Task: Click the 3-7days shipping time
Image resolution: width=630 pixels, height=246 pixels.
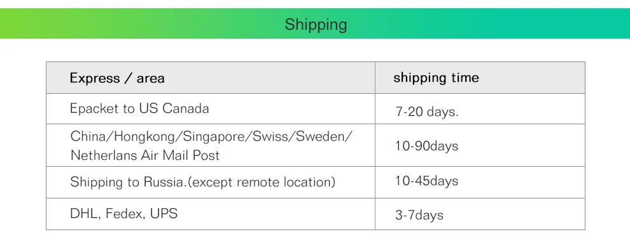Action: click(x=419, y=215)
